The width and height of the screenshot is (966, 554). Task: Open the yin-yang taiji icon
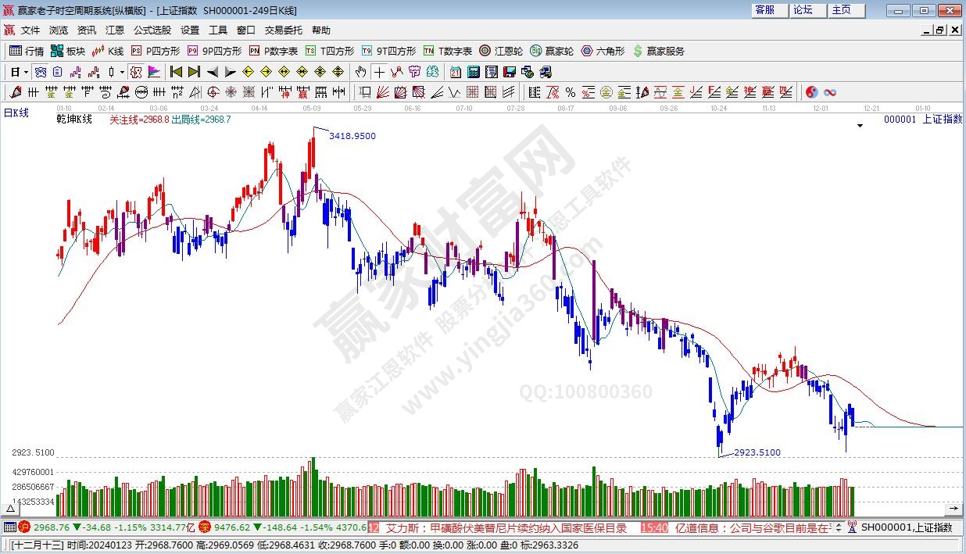(x=811, y=92)
